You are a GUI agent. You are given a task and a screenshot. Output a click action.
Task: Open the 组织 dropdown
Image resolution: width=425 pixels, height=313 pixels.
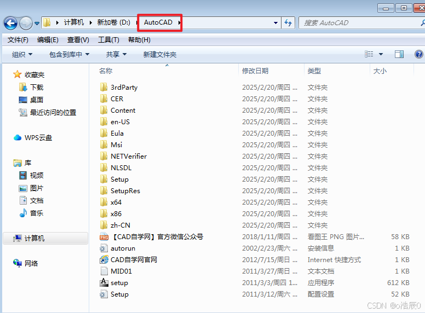(x=22, y=54)
